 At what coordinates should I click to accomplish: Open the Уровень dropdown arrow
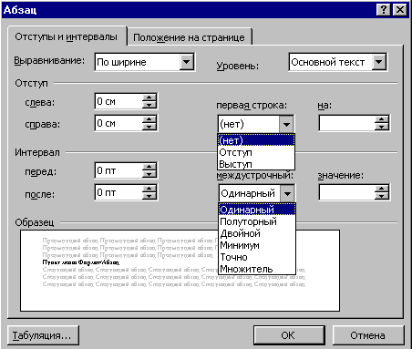(x=378, y=62)
